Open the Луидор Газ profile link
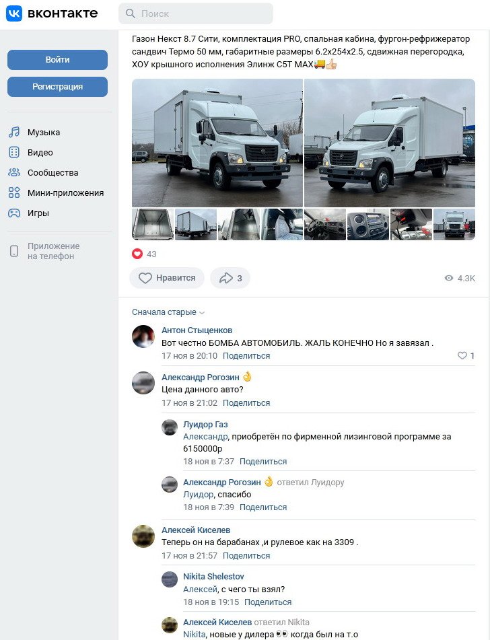Image resolution: width=490 pixels, height=640 pixels. click(x=205, y=425)
